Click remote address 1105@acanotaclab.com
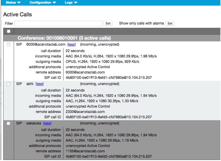Viewport: 221px width, 161px height. (85, 151)
